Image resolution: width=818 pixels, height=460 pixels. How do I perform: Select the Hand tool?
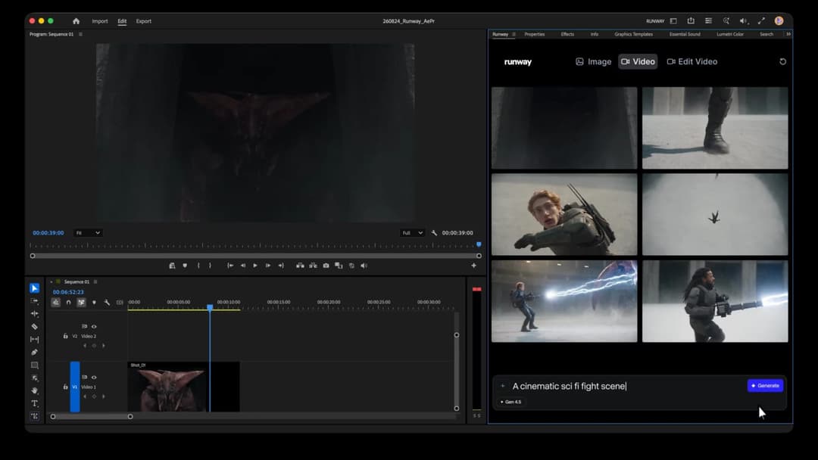[34, 390]
